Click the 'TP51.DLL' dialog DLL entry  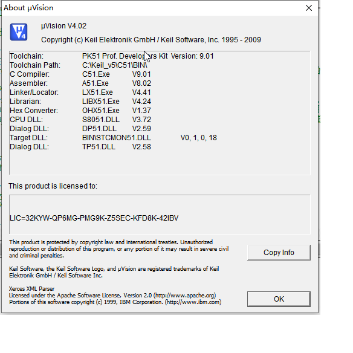pyautogui.click(x=99, y=147)
